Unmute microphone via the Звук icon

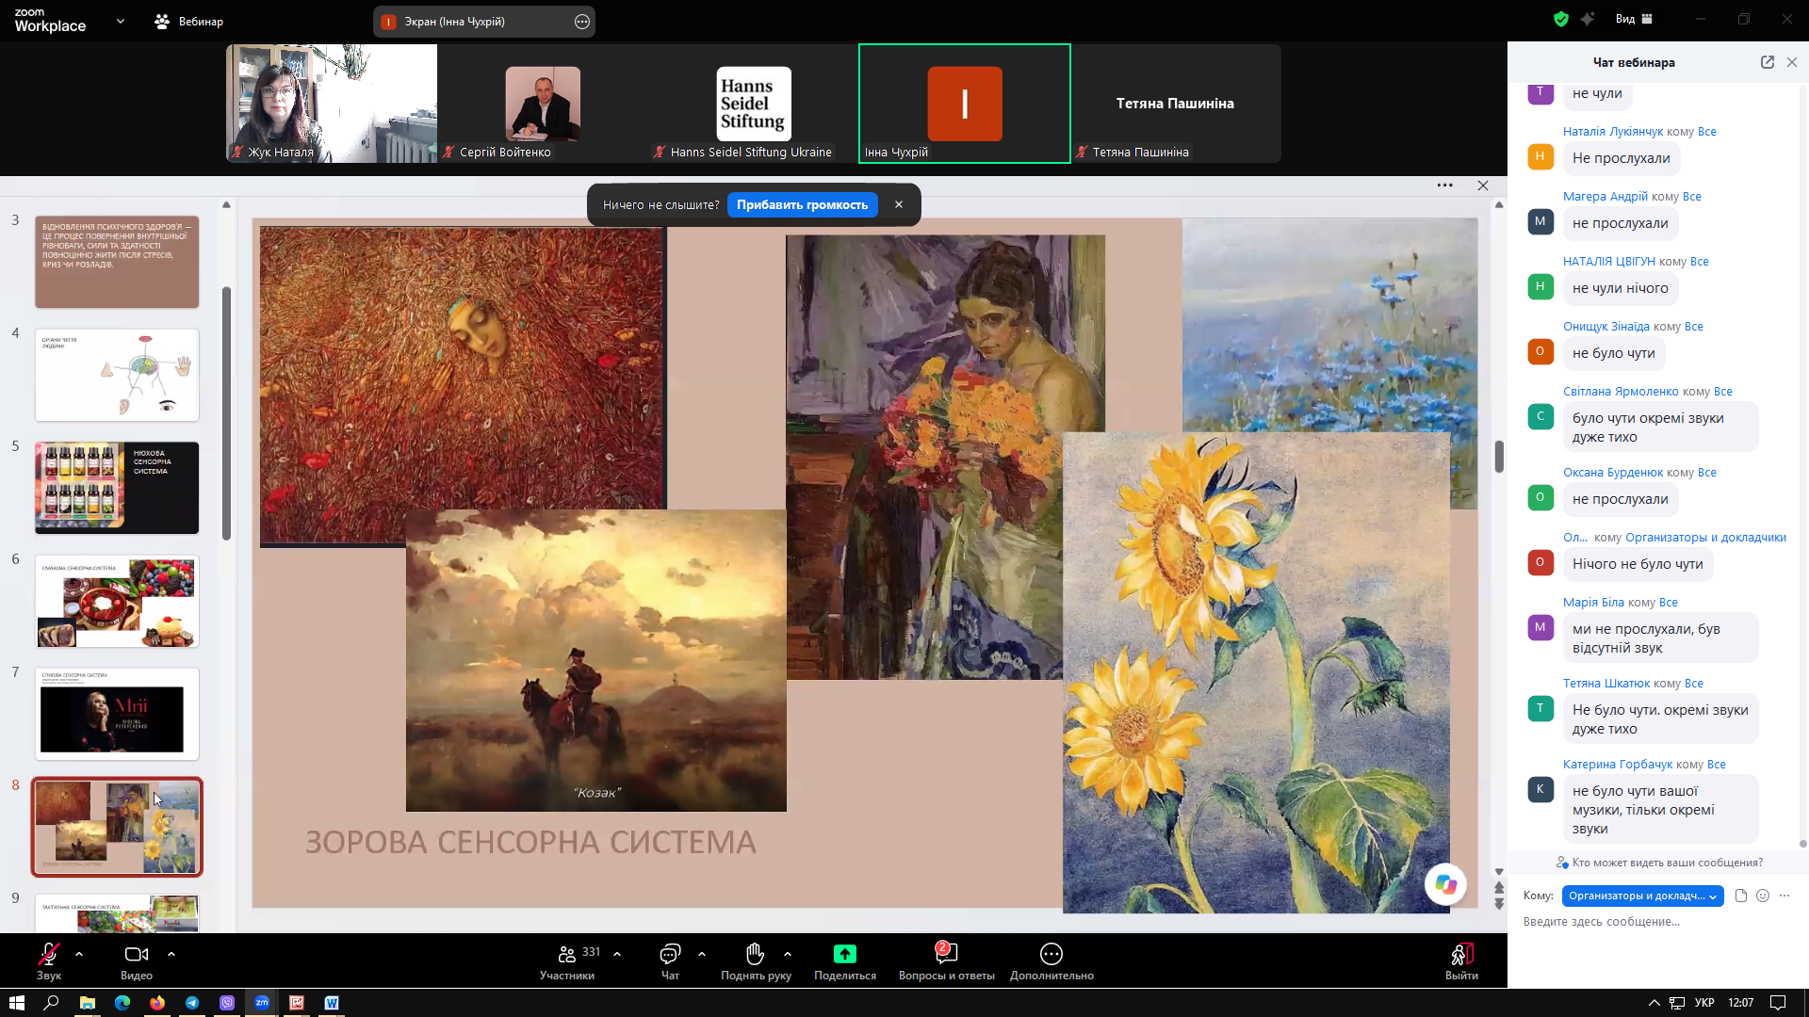coord(49,955)
